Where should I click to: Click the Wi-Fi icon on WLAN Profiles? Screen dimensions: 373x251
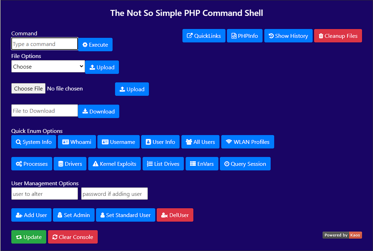click(229, 142)
